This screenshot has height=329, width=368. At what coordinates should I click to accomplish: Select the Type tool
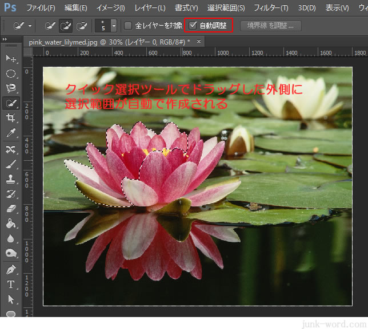(11, 285)
